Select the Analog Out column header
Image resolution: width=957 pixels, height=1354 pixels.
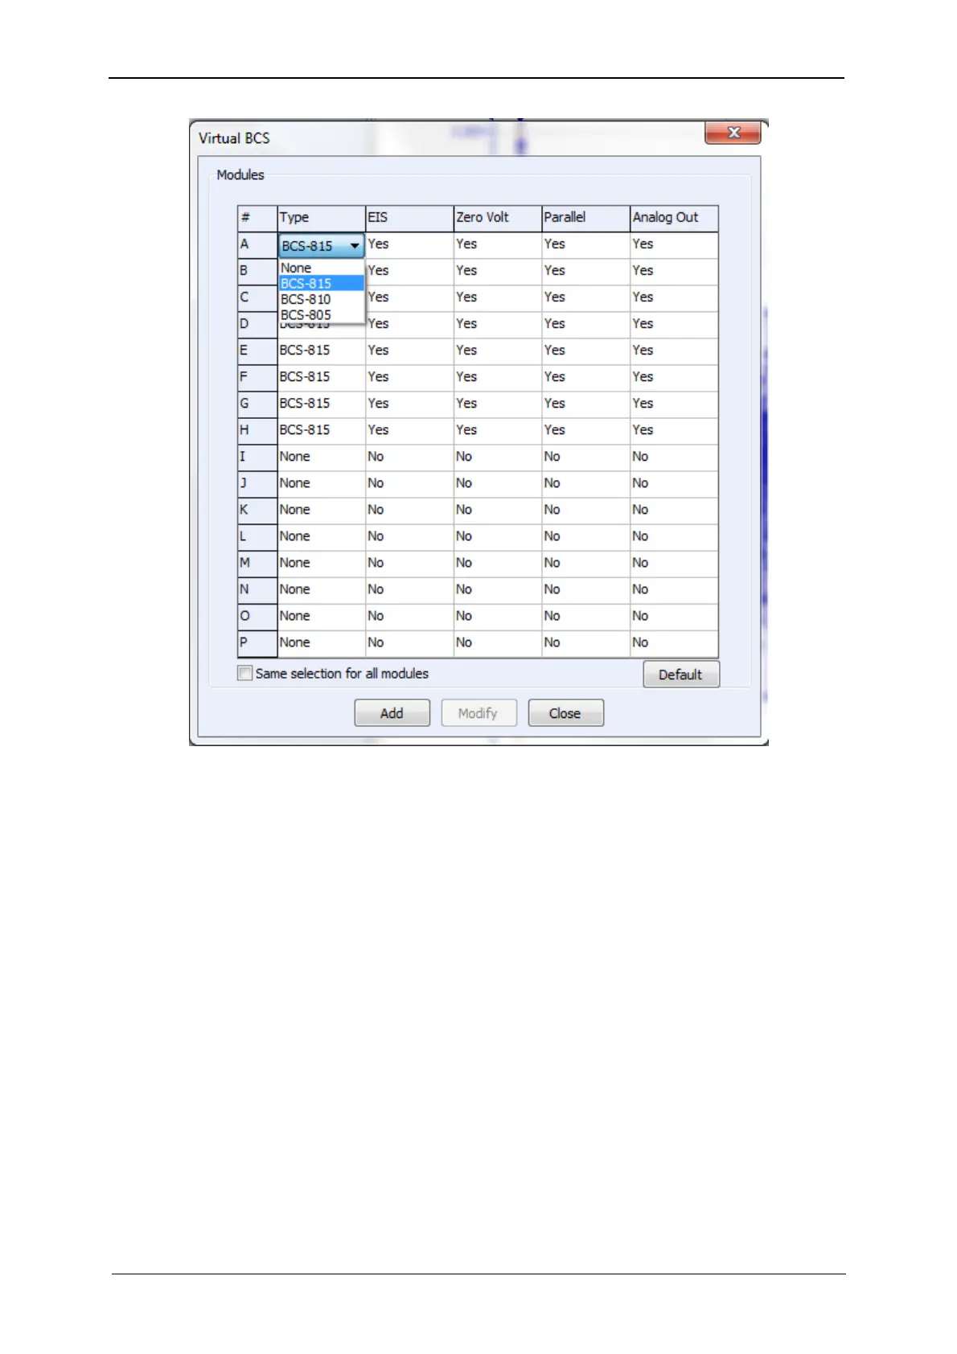[674, 218]
